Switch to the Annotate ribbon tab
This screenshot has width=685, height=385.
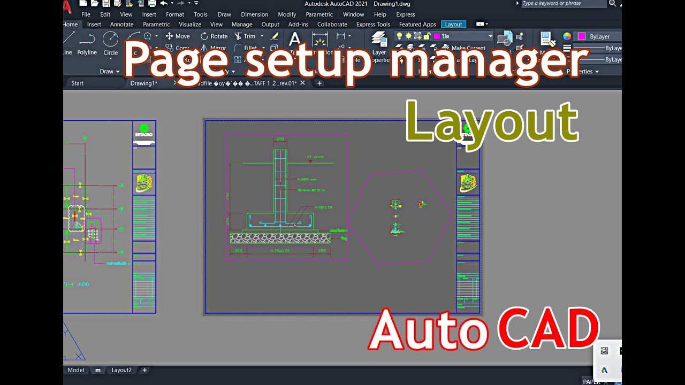122,24
